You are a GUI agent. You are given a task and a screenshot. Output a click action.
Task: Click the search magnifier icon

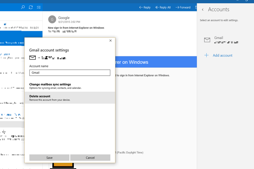pos(23,7)
